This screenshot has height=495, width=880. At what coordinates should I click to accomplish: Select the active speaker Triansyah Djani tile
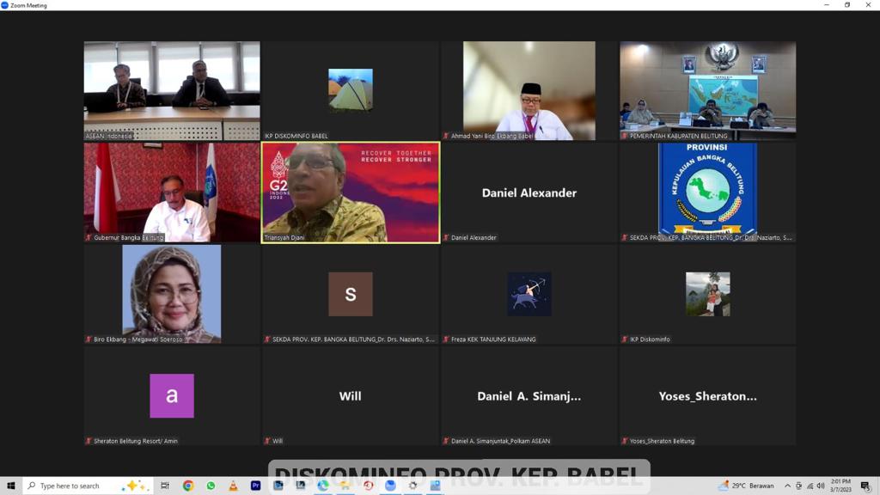click(x=351, y=192)
